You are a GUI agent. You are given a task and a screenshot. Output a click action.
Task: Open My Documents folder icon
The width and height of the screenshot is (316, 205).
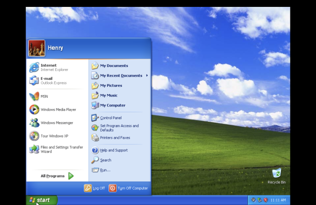pos(95,66)
